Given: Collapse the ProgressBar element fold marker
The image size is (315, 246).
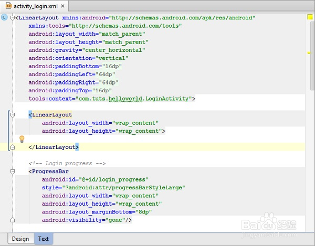Looking at the screenshot, I should click(x=13, y=172).
